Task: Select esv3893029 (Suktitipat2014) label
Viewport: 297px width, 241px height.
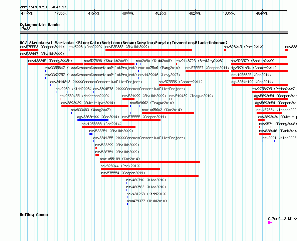Action: 88,103
